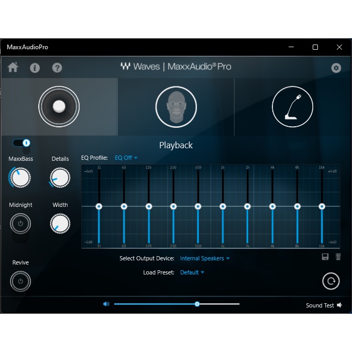
Task: Enable the Revive power button
Action: click(x=20, y=281)
